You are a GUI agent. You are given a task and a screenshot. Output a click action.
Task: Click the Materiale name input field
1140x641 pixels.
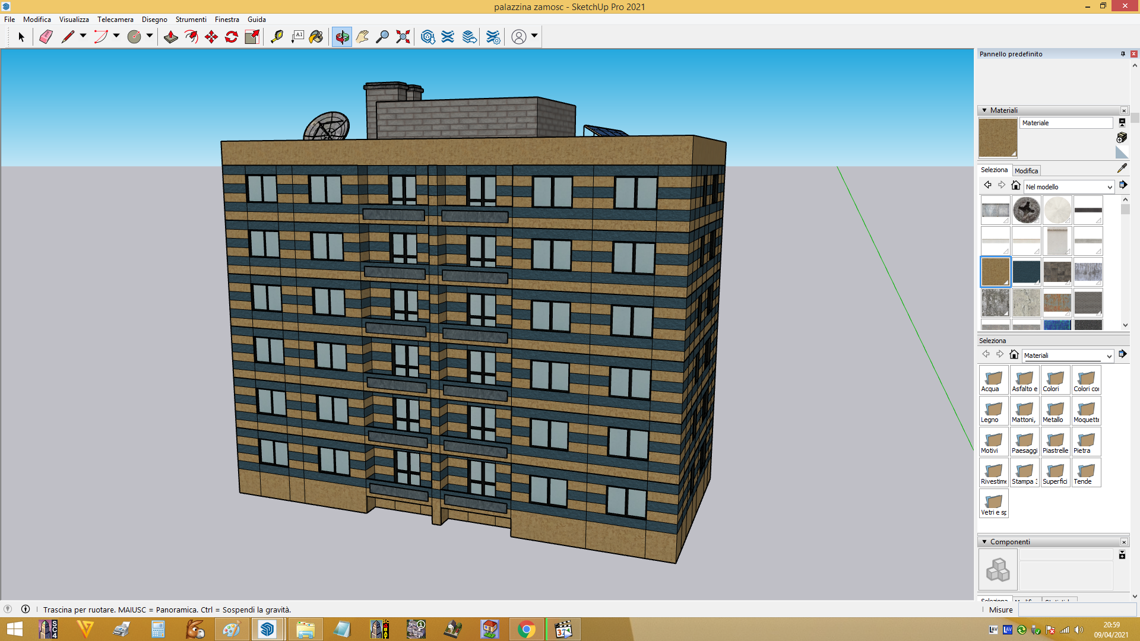[1066, 123]
